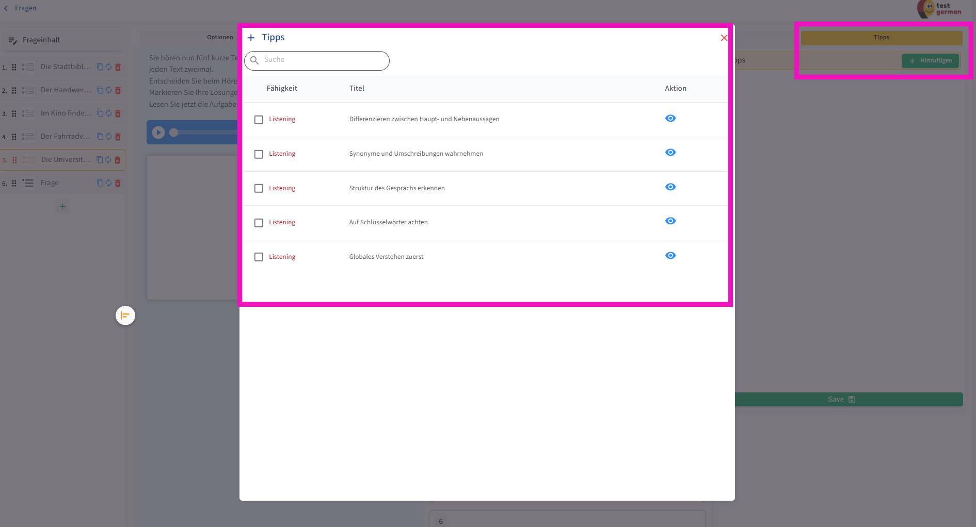Tick the checkbox for 'Globales Verstehen zuerst'
This screenshot has width=976, height=527.
(x=259, y=257)
